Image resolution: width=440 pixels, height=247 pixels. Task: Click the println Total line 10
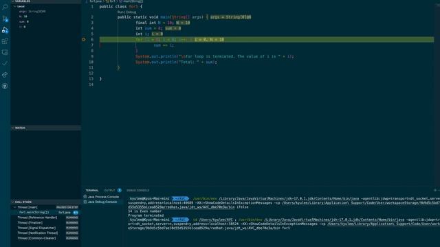176,62
